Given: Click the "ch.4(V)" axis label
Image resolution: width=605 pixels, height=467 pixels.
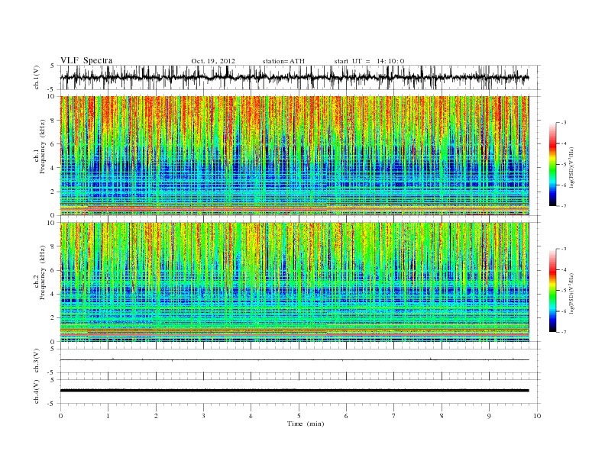Looking at the screenshot, I should 37,391.
